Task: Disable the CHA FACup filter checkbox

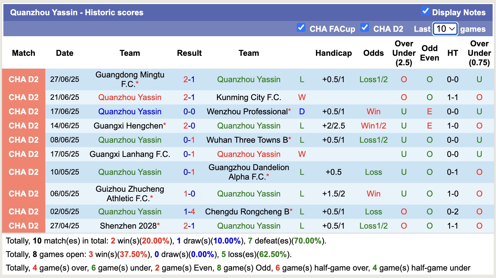Action: pyautogui.click(x=301, y=28)
